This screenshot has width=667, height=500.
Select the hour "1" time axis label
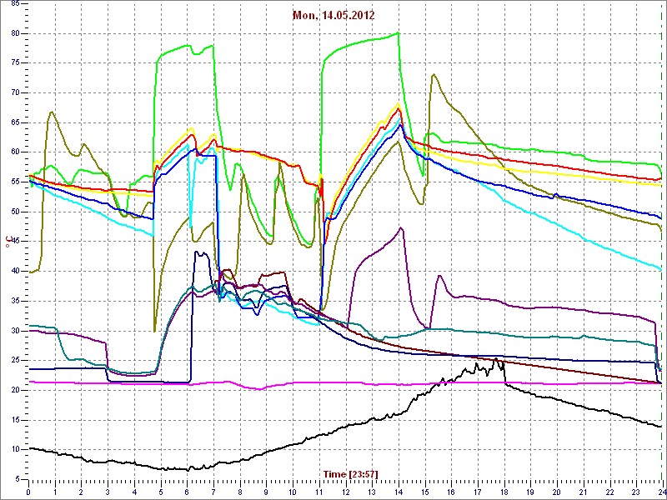55,491
